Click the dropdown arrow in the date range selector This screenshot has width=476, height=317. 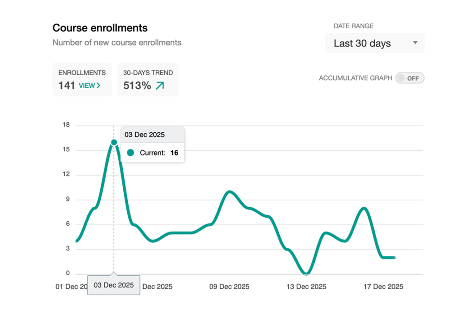[415, 43]
